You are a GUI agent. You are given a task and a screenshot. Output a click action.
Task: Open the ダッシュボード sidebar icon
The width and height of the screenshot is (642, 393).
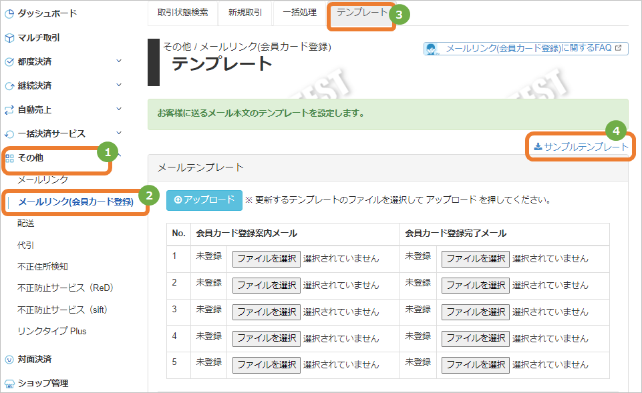click(x=9, y=13)
